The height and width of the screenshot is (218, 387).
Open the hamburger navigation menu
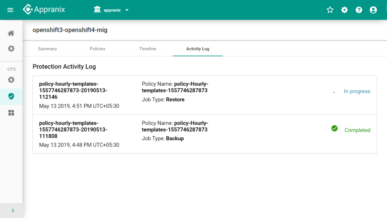[x=10, y=10]
